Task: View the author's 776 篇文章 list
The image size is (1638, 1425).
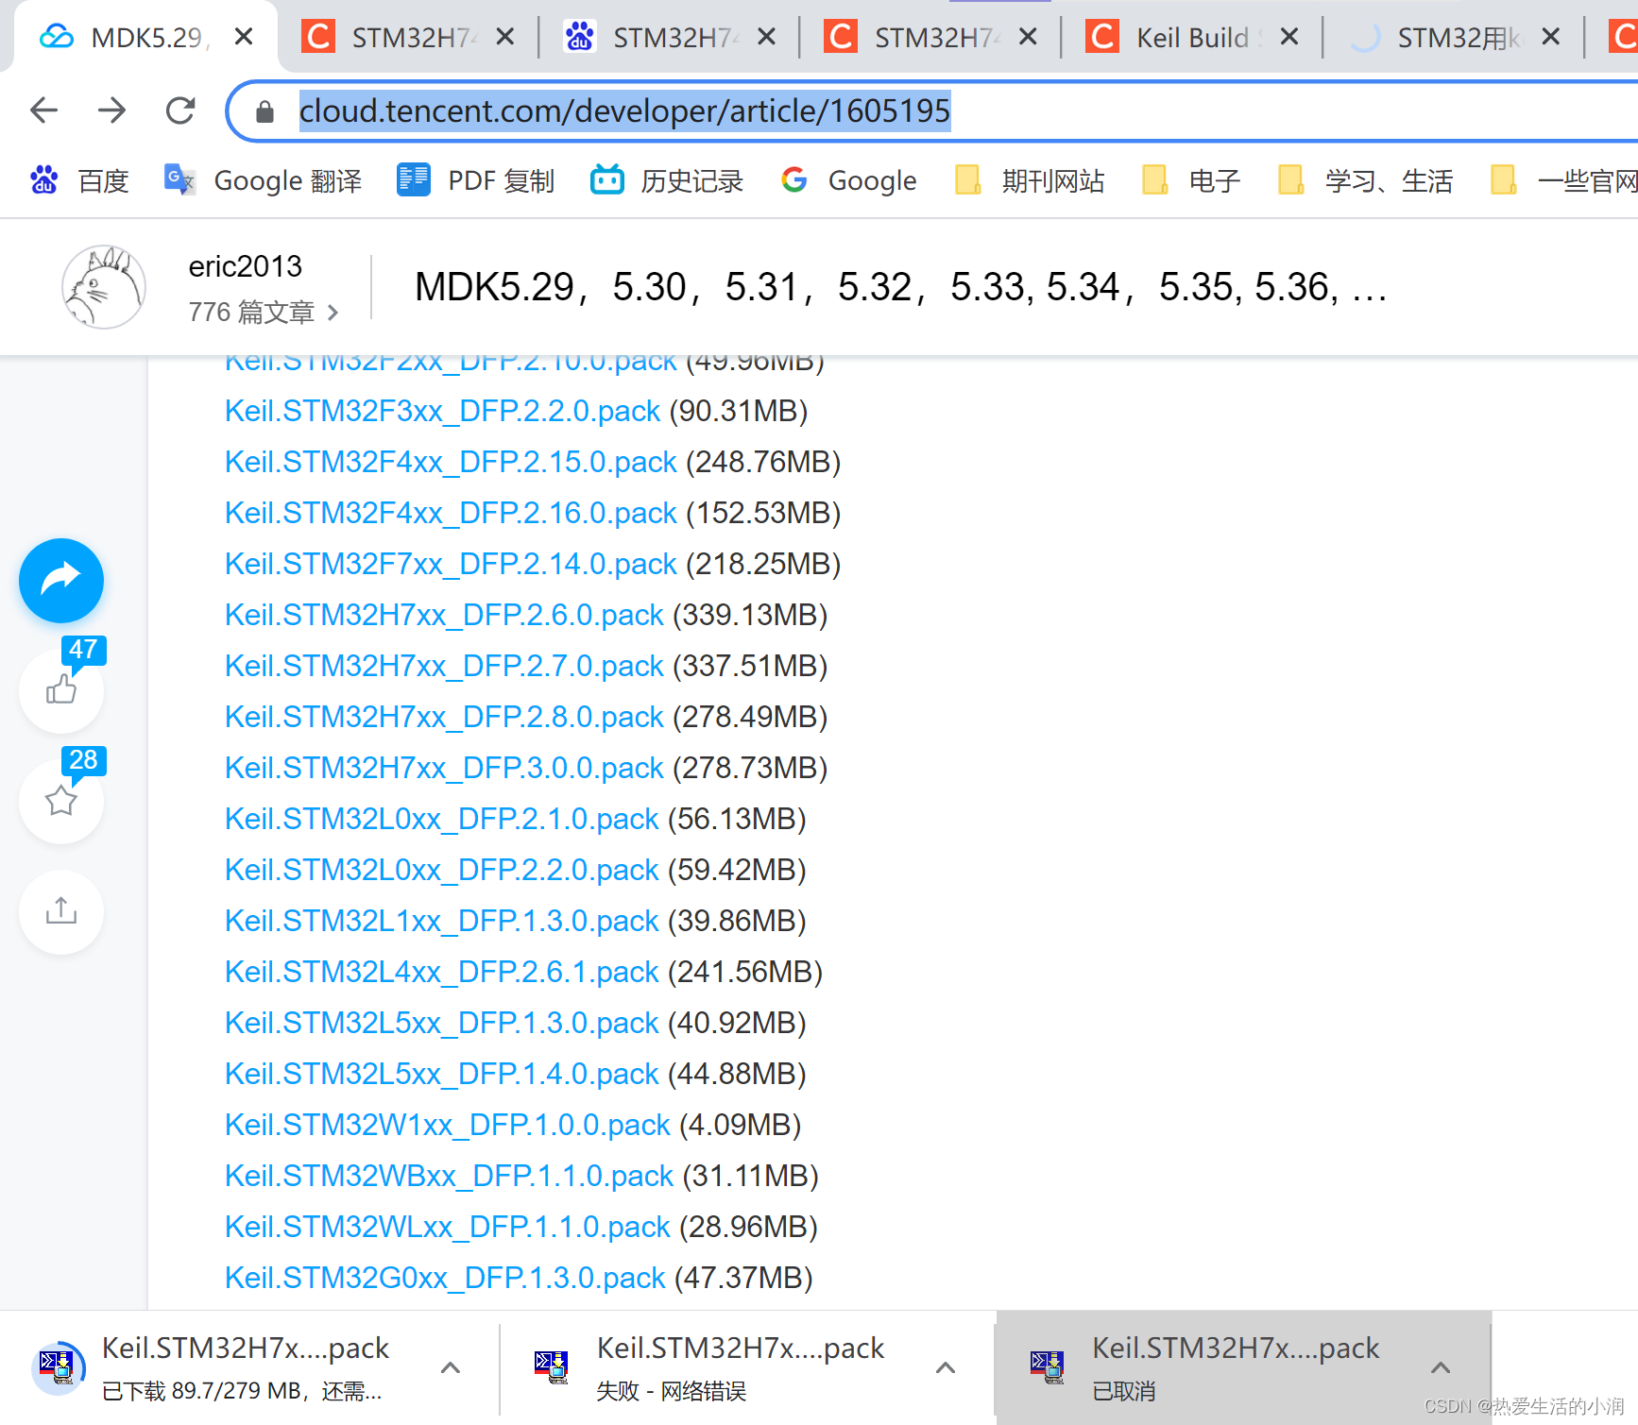Action: click(264, 312)
